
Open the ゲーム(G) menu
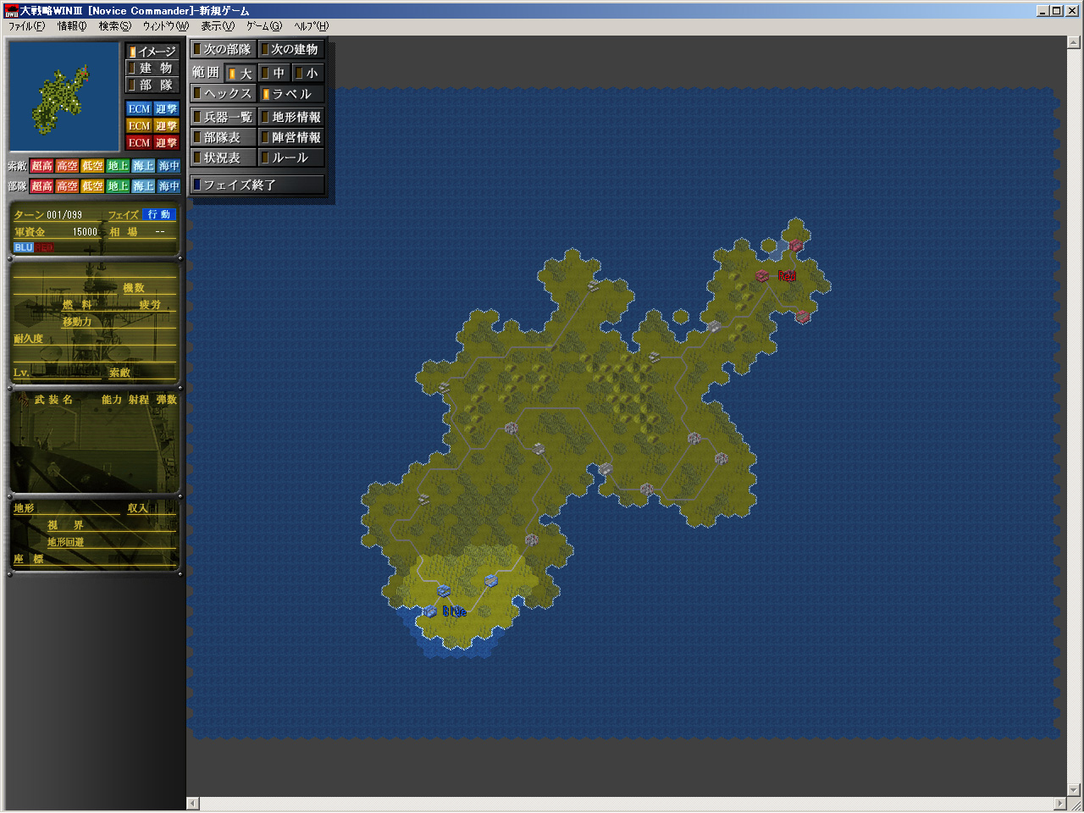click(x=264, y=26)
